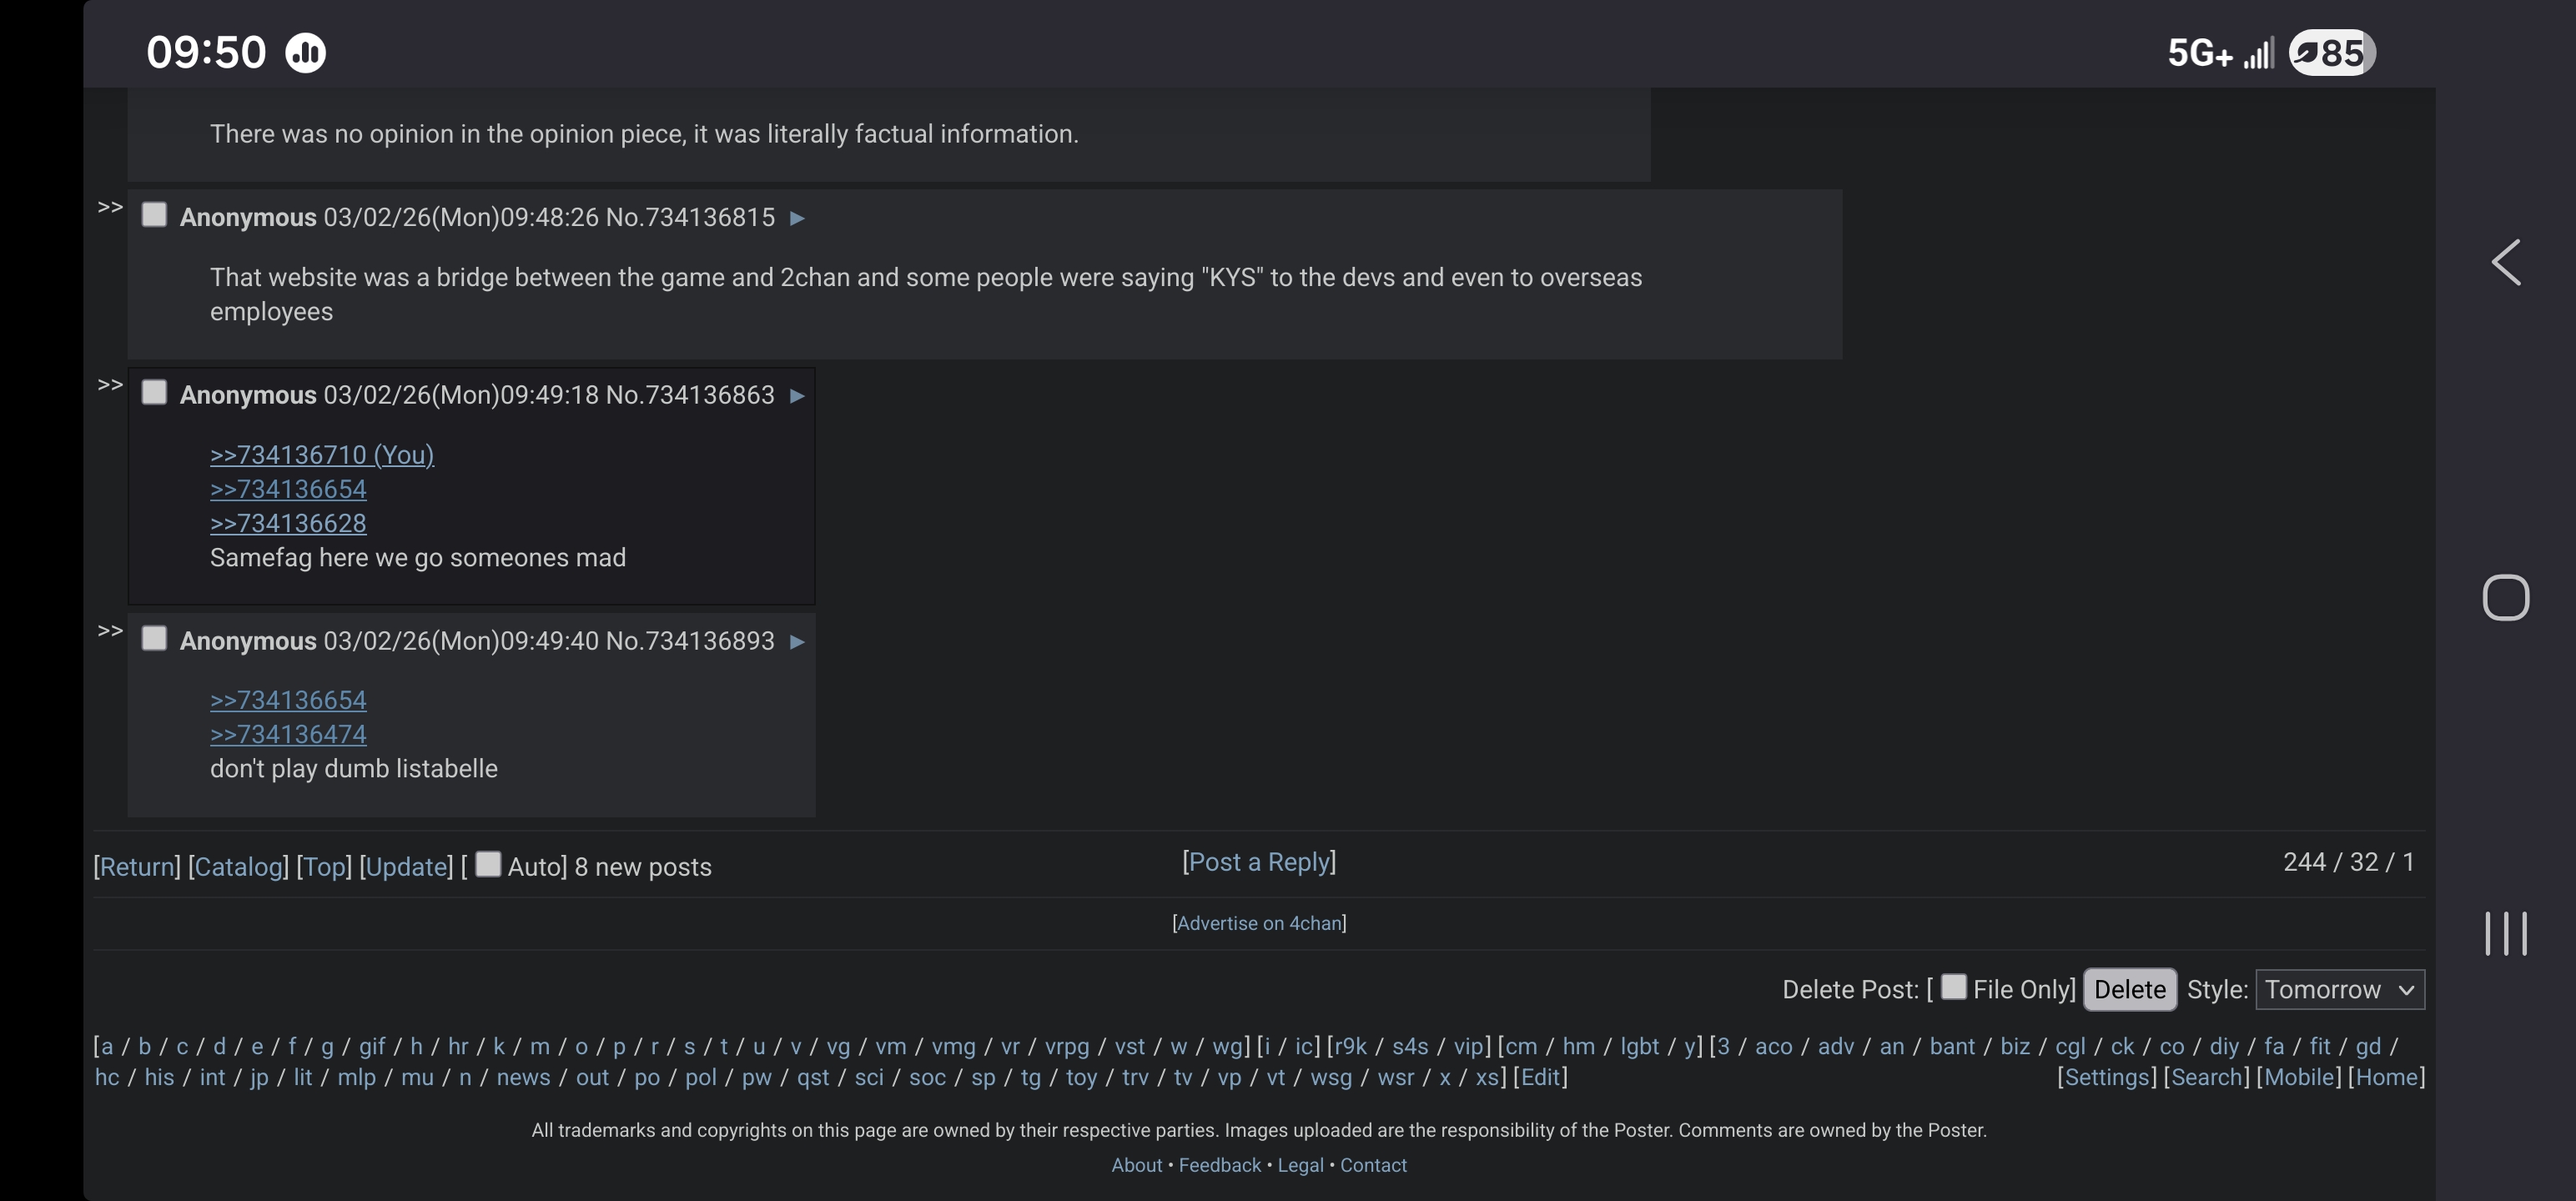Toggle the File Only checkbox

[x=1953, y=987]
